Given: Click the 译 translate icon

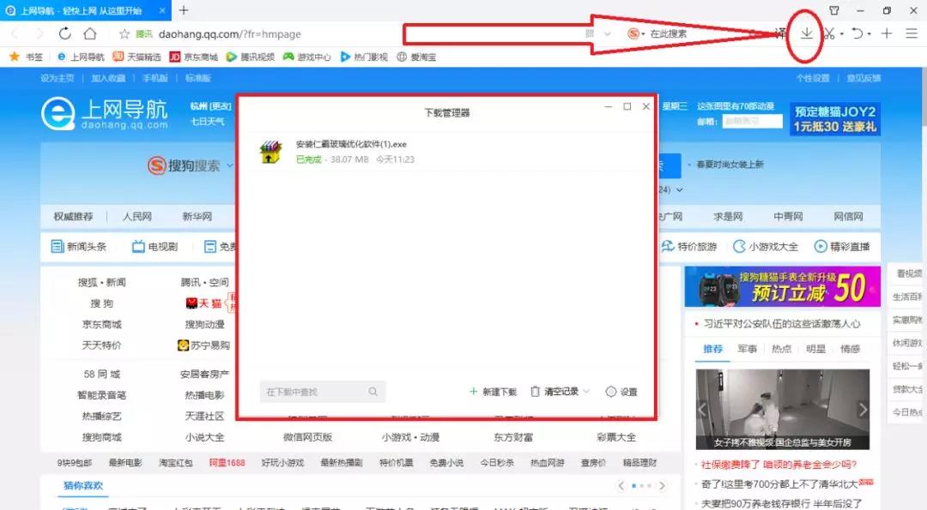Looking at the screenshot, I should click(x=781, y=33).
